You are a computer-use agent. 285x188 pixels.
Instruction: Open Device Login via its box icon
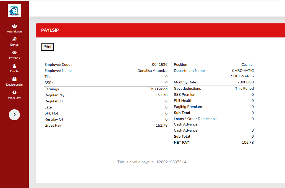coord(14,79)
